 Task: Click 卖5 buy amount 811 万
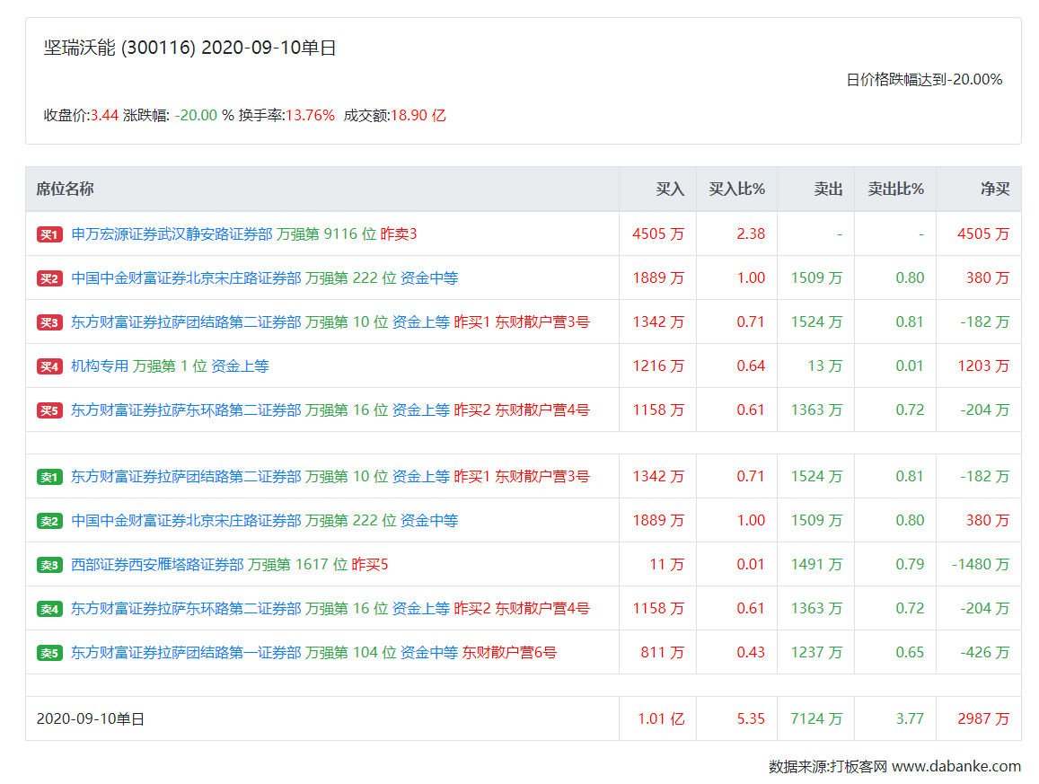pyautogui.click(x=662, y=653)
